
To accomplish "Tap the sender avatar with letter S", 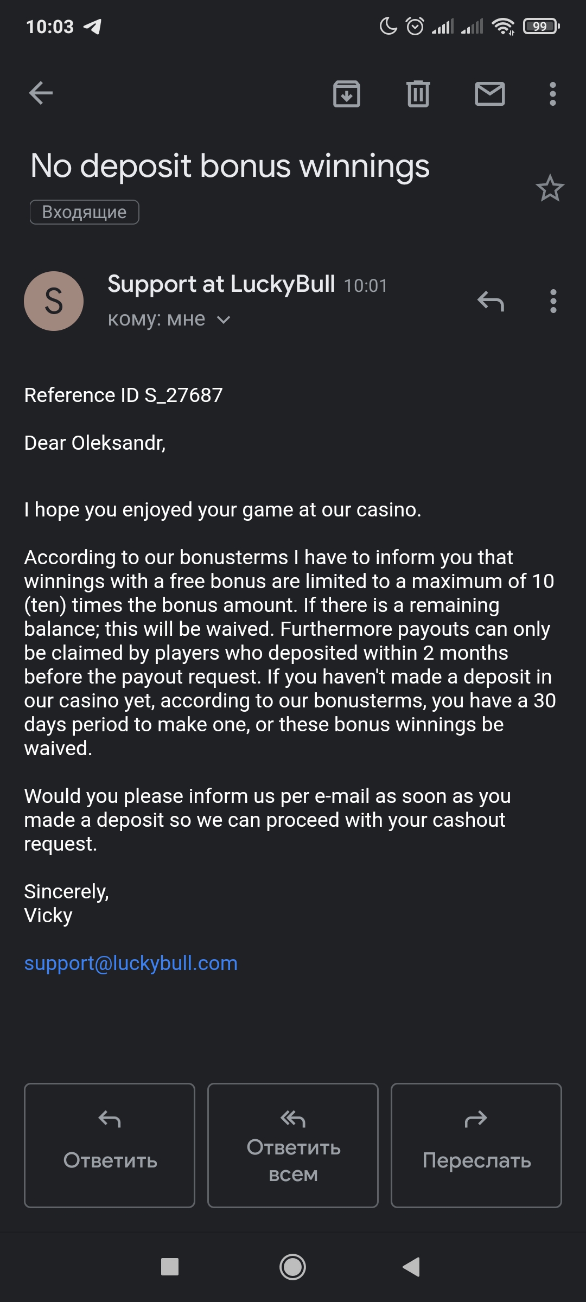I will 54,301.
